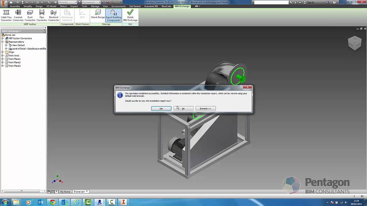Click the Open file icon in quick access toolbar

pos(18,2)
